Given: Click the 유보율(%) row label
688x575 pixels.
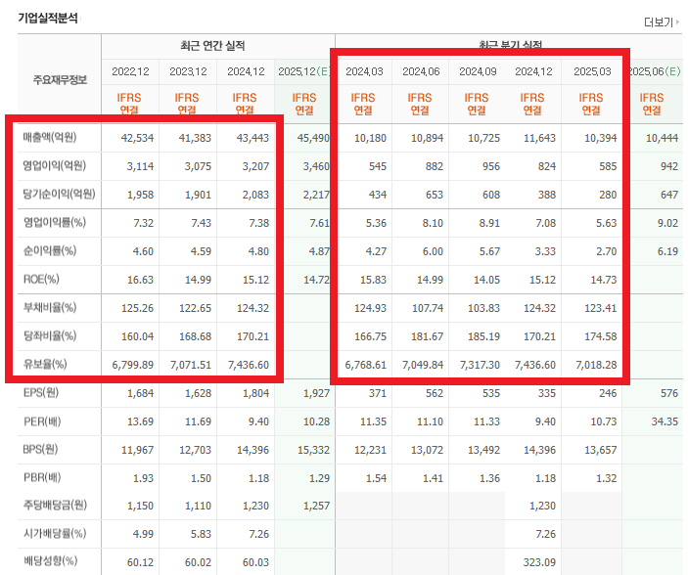Looking at the screenshot, I should [x=45, y=364].
